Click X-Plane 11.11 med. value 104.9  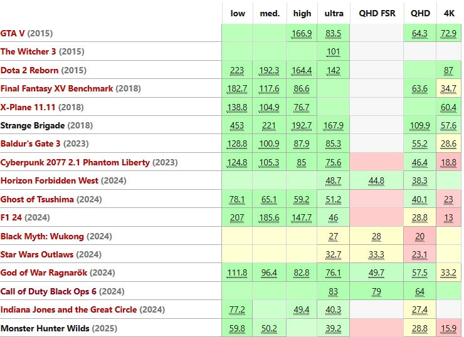pyautogui.click(x=269, y=107)
